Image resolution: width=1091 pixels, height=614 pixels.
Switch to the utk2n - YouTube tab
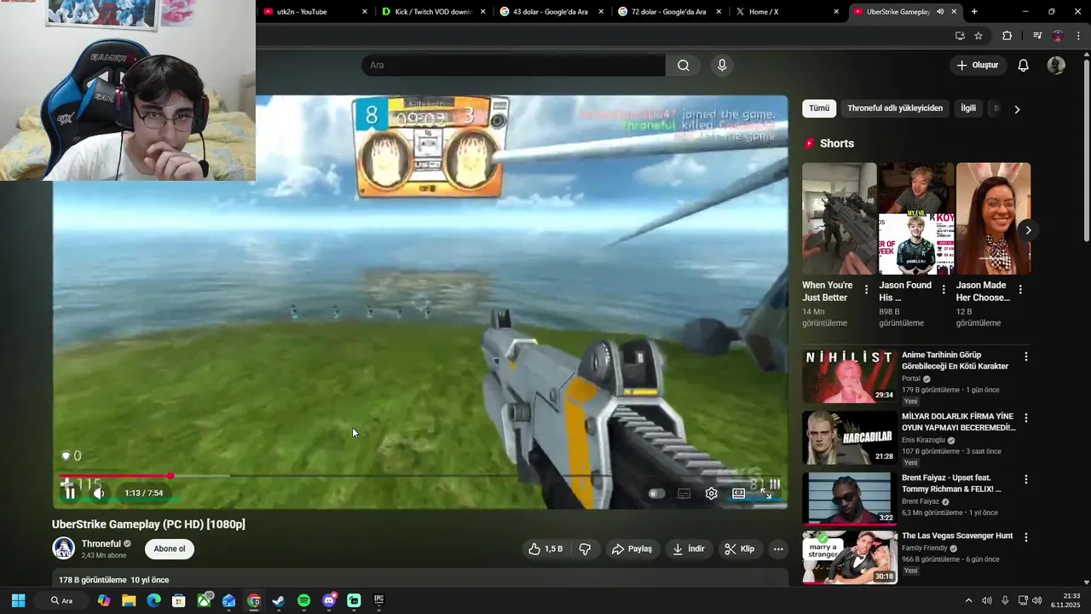315,12
